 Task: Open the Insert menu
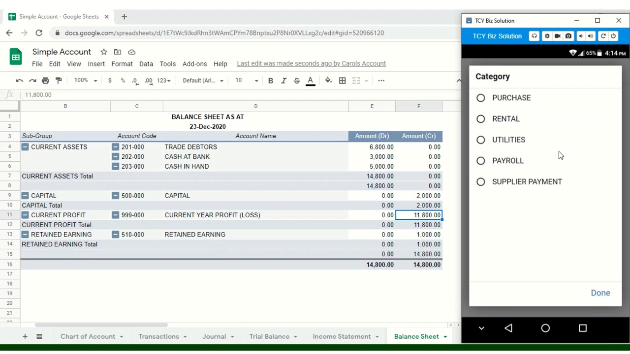(x=96, y=64)
